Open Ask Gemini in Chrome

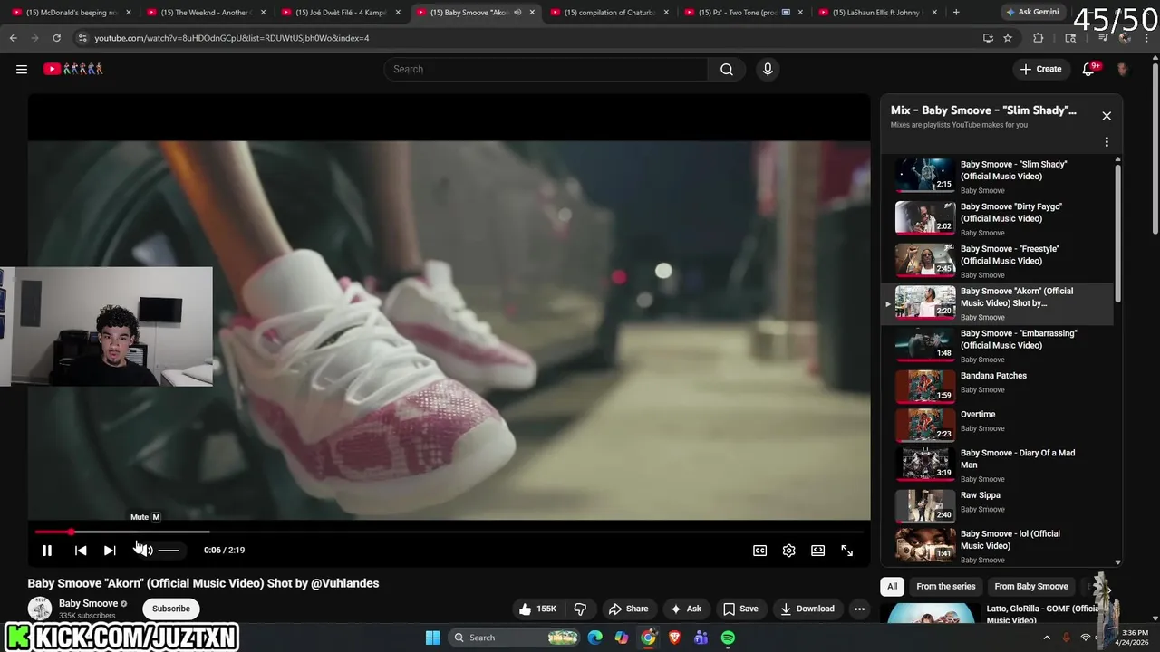[x=1031, y=12]
